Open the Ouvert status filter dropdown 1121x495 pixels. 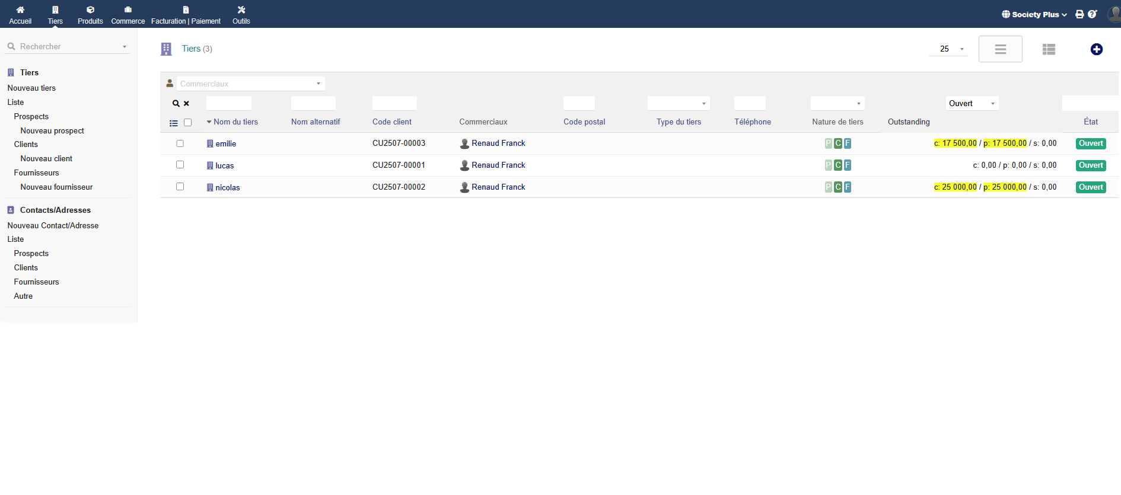[x=972, y=104]
